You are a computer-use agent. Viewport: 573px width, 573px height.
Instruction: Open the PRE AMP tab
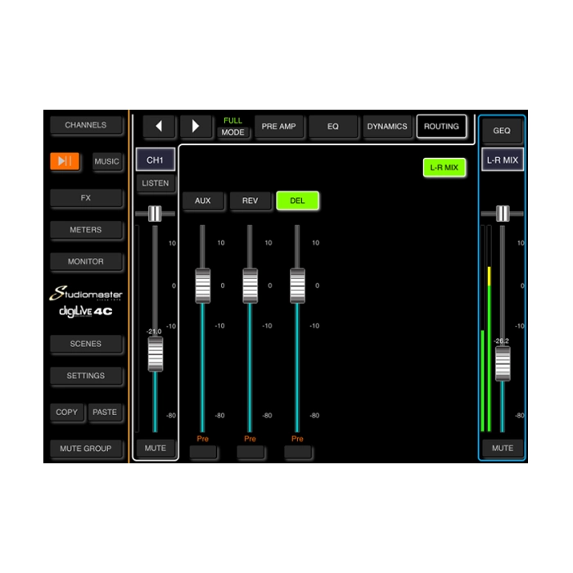(x=279, y=127)
